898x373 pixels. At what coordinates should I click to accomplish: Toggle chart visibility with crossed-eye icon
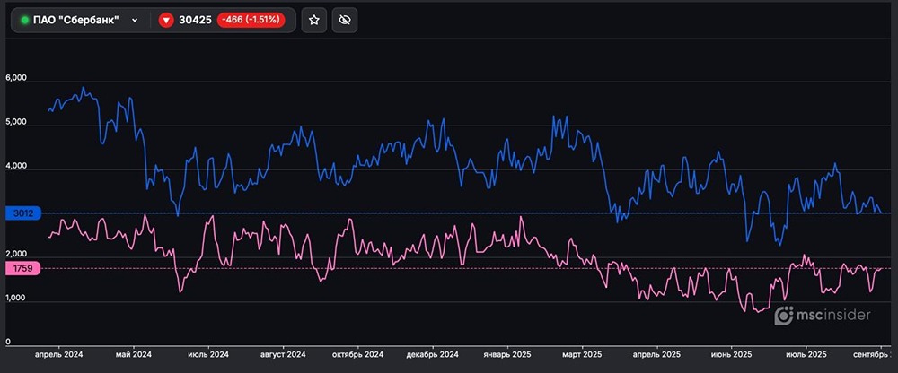coord(345,21)
